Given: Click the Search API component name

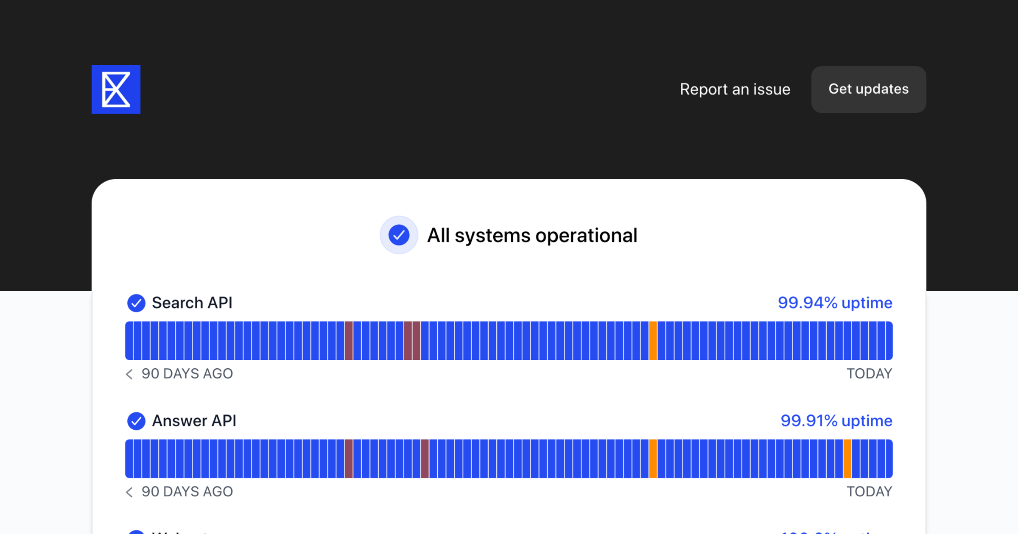Looking at the screenshot, I should click(192, 303).
